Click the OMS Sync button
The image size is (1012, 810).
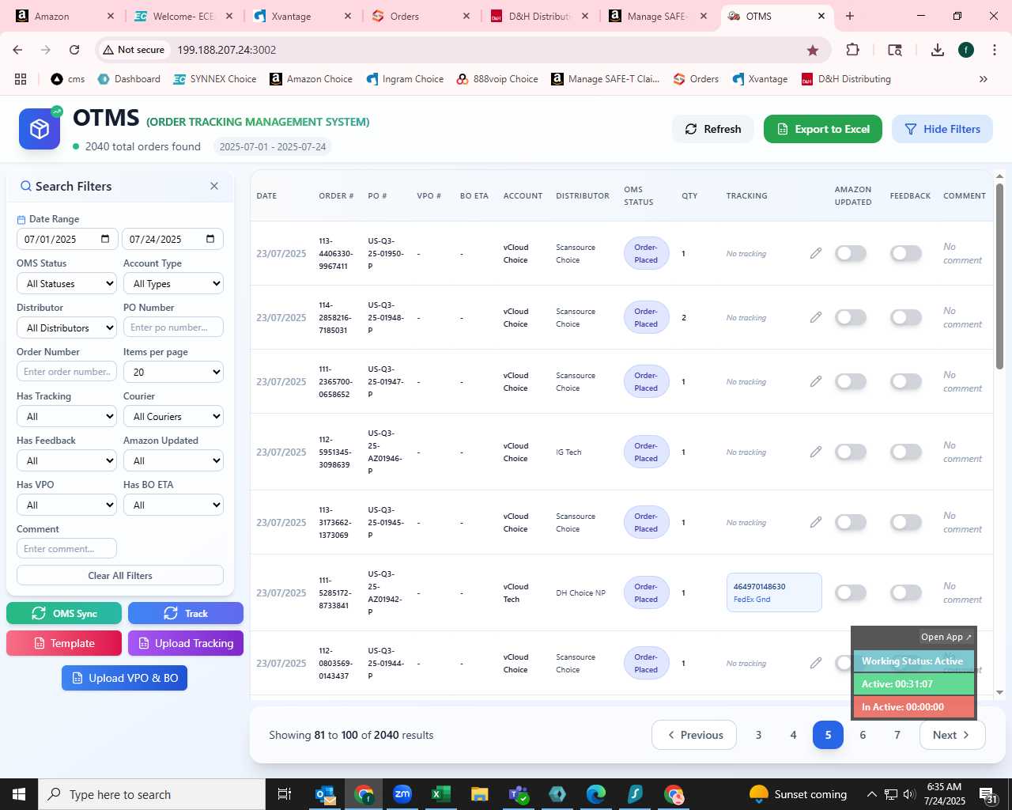coord(64,613)
